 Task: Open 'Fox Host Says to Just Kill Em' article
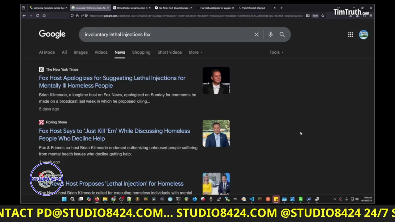(114, 134)
